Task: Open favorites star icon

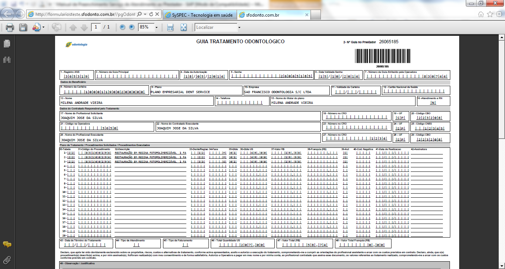Action: (490, 14)
